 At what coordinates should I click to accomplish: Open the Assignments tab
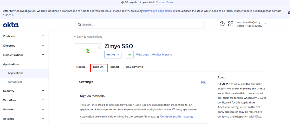point(135,67)
